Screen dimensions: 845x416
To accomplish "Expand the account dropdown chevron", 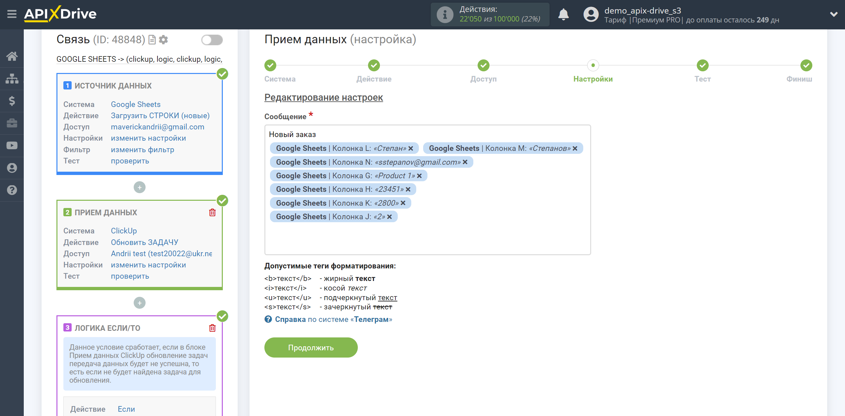I will pyautogui.click(x=834, y=14).
